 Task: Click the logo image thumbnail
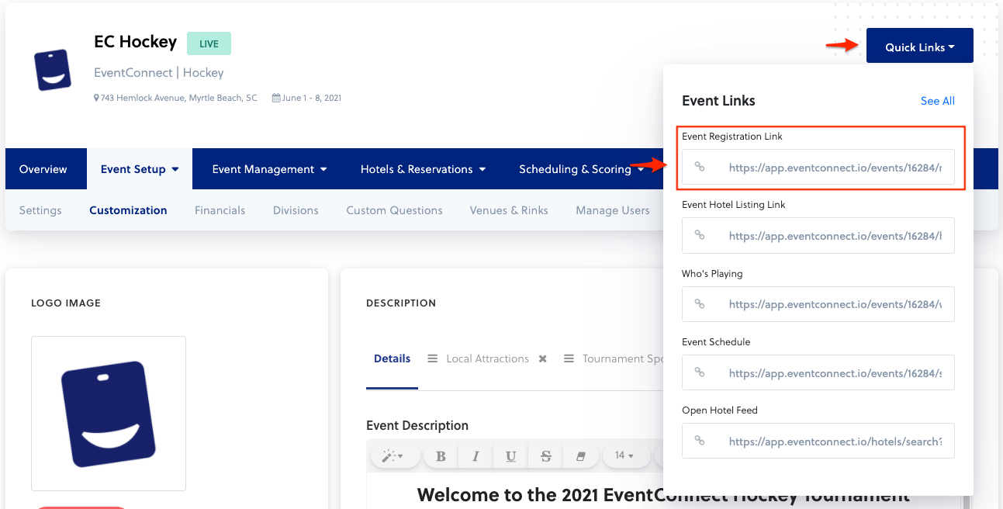[x=109, y=413]
